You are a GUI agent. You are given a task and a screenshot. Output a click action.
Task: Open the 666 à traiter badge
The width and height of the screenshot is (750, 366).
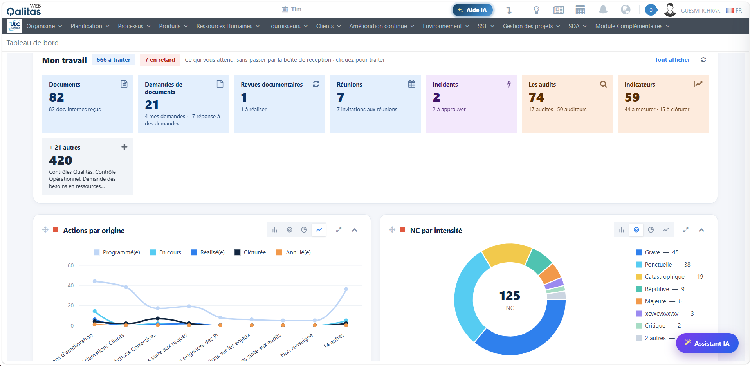click(x=114, y=60)
